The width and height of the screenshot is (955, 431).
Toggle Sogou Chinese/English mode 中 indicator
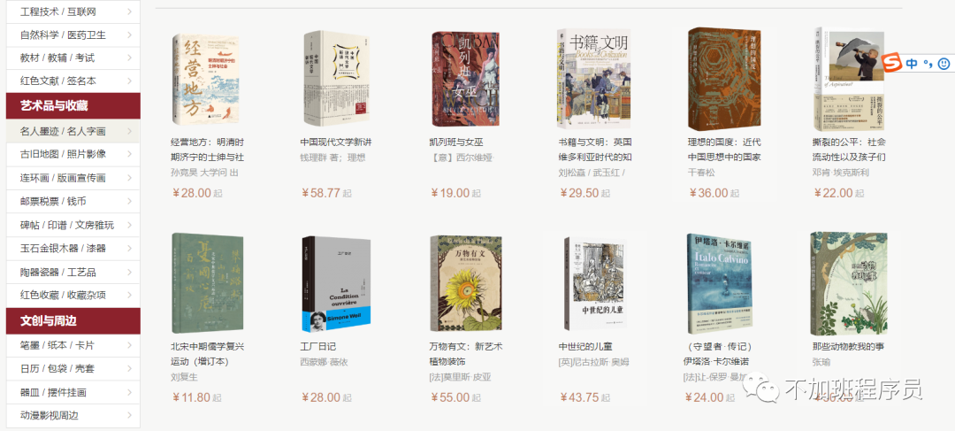pos(911,64)
